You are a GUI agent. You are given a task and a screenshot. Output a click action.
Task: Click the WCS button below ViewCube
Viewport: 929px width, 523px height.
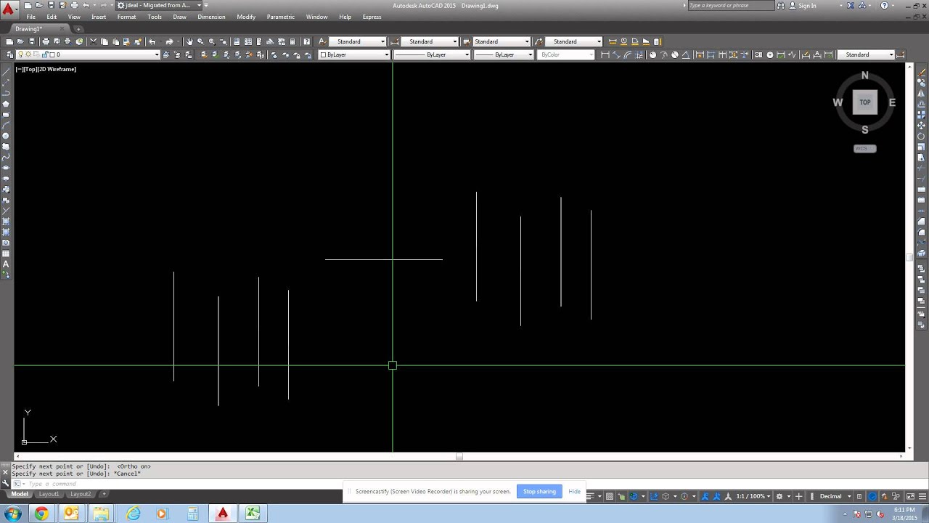864,148
